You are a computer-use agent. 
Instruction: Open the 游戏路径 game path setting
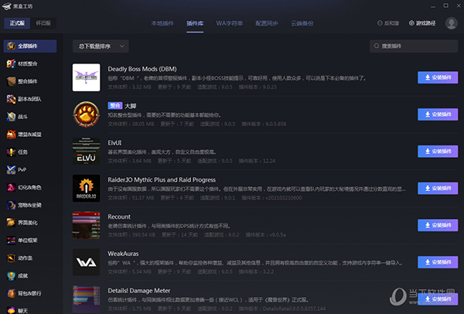click(422, 23)
